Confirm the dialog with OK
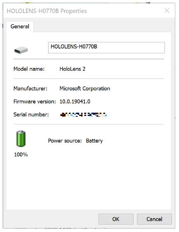Image resolution: width=179 pixels, height=232 pixels. click(116, 219)
